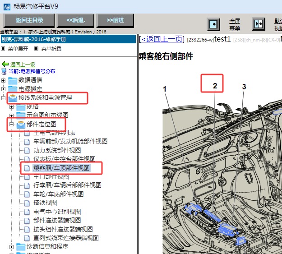Click the 乘客舱右侧部件 heading

click(x=166, y=56)
